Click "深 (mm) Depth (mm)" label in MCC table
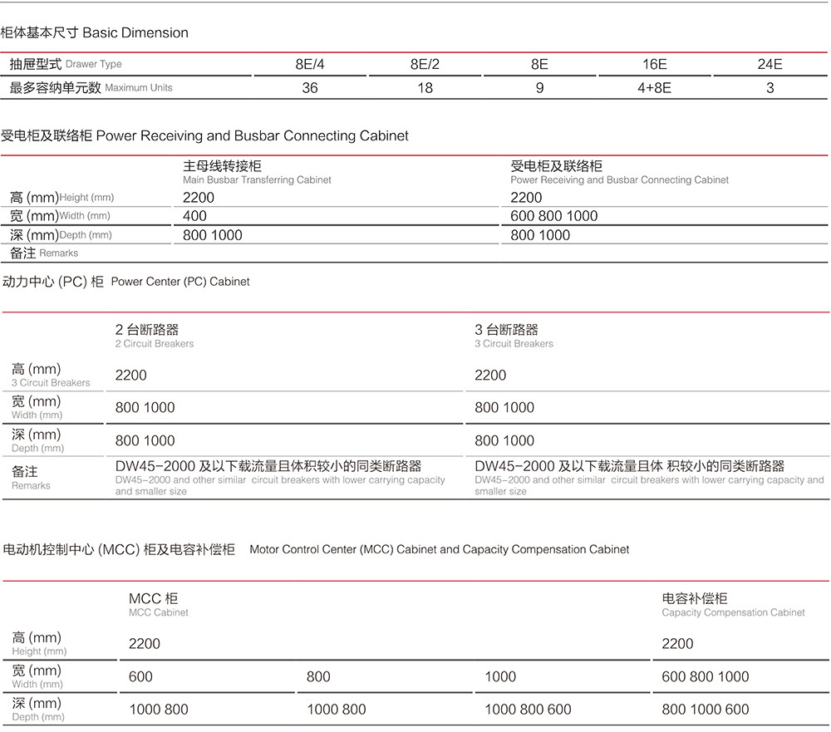Screen dimensions: 831x732 pos(37,710)
